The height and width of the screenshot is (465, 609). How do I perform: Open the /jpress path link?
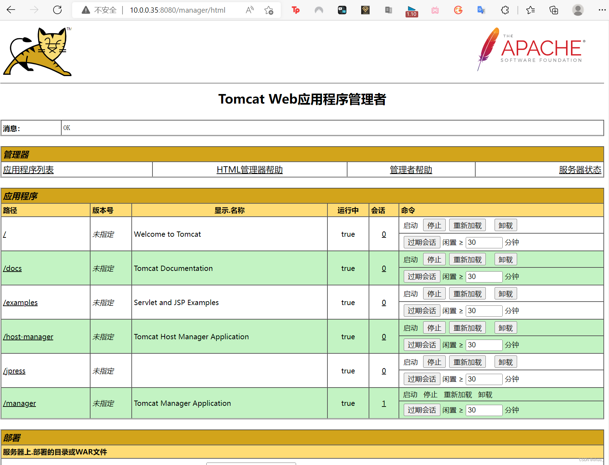tap(14, 371)
